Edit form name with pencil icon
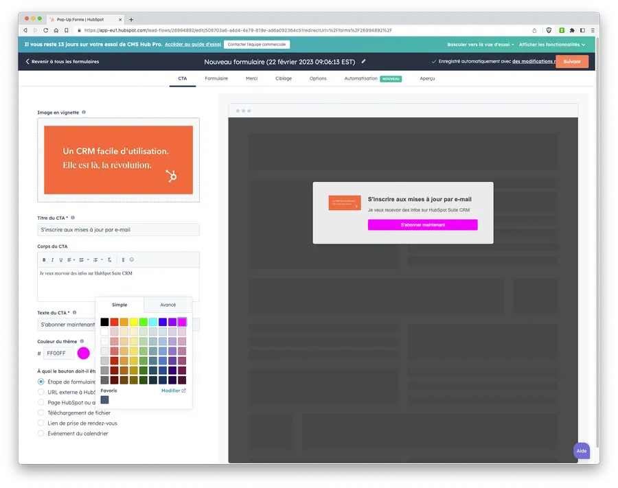This screenshot has width=618, height=488. 363,62
